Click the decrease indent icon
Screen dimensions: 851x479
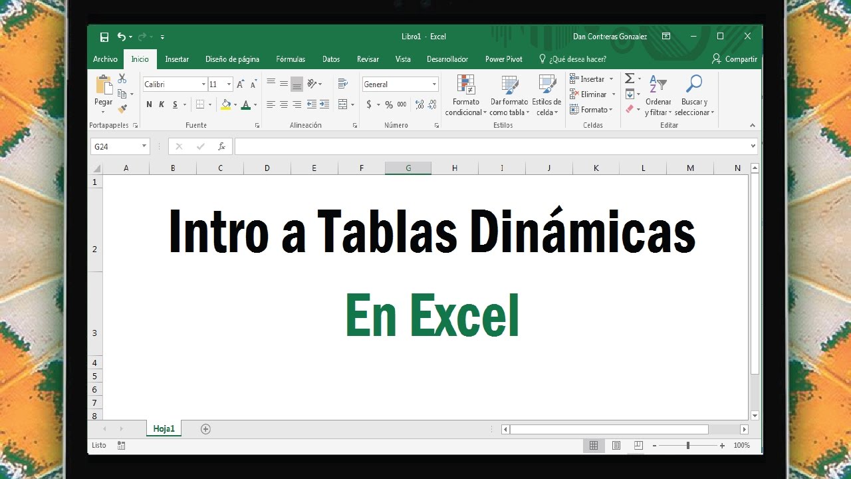312,104
